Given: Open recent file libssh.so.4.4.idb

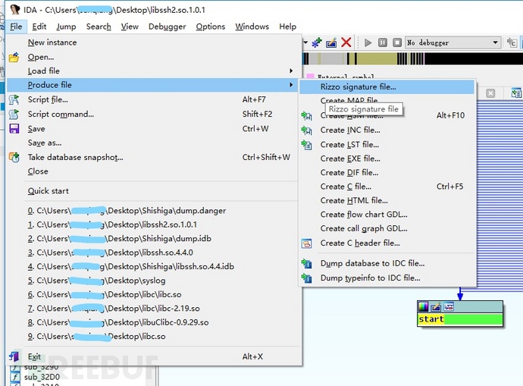Looking at the screenshot, I should pyautogui.click(x=152, y=267).
